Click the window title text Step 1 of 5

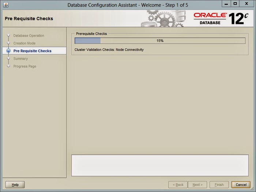point(177,5)
